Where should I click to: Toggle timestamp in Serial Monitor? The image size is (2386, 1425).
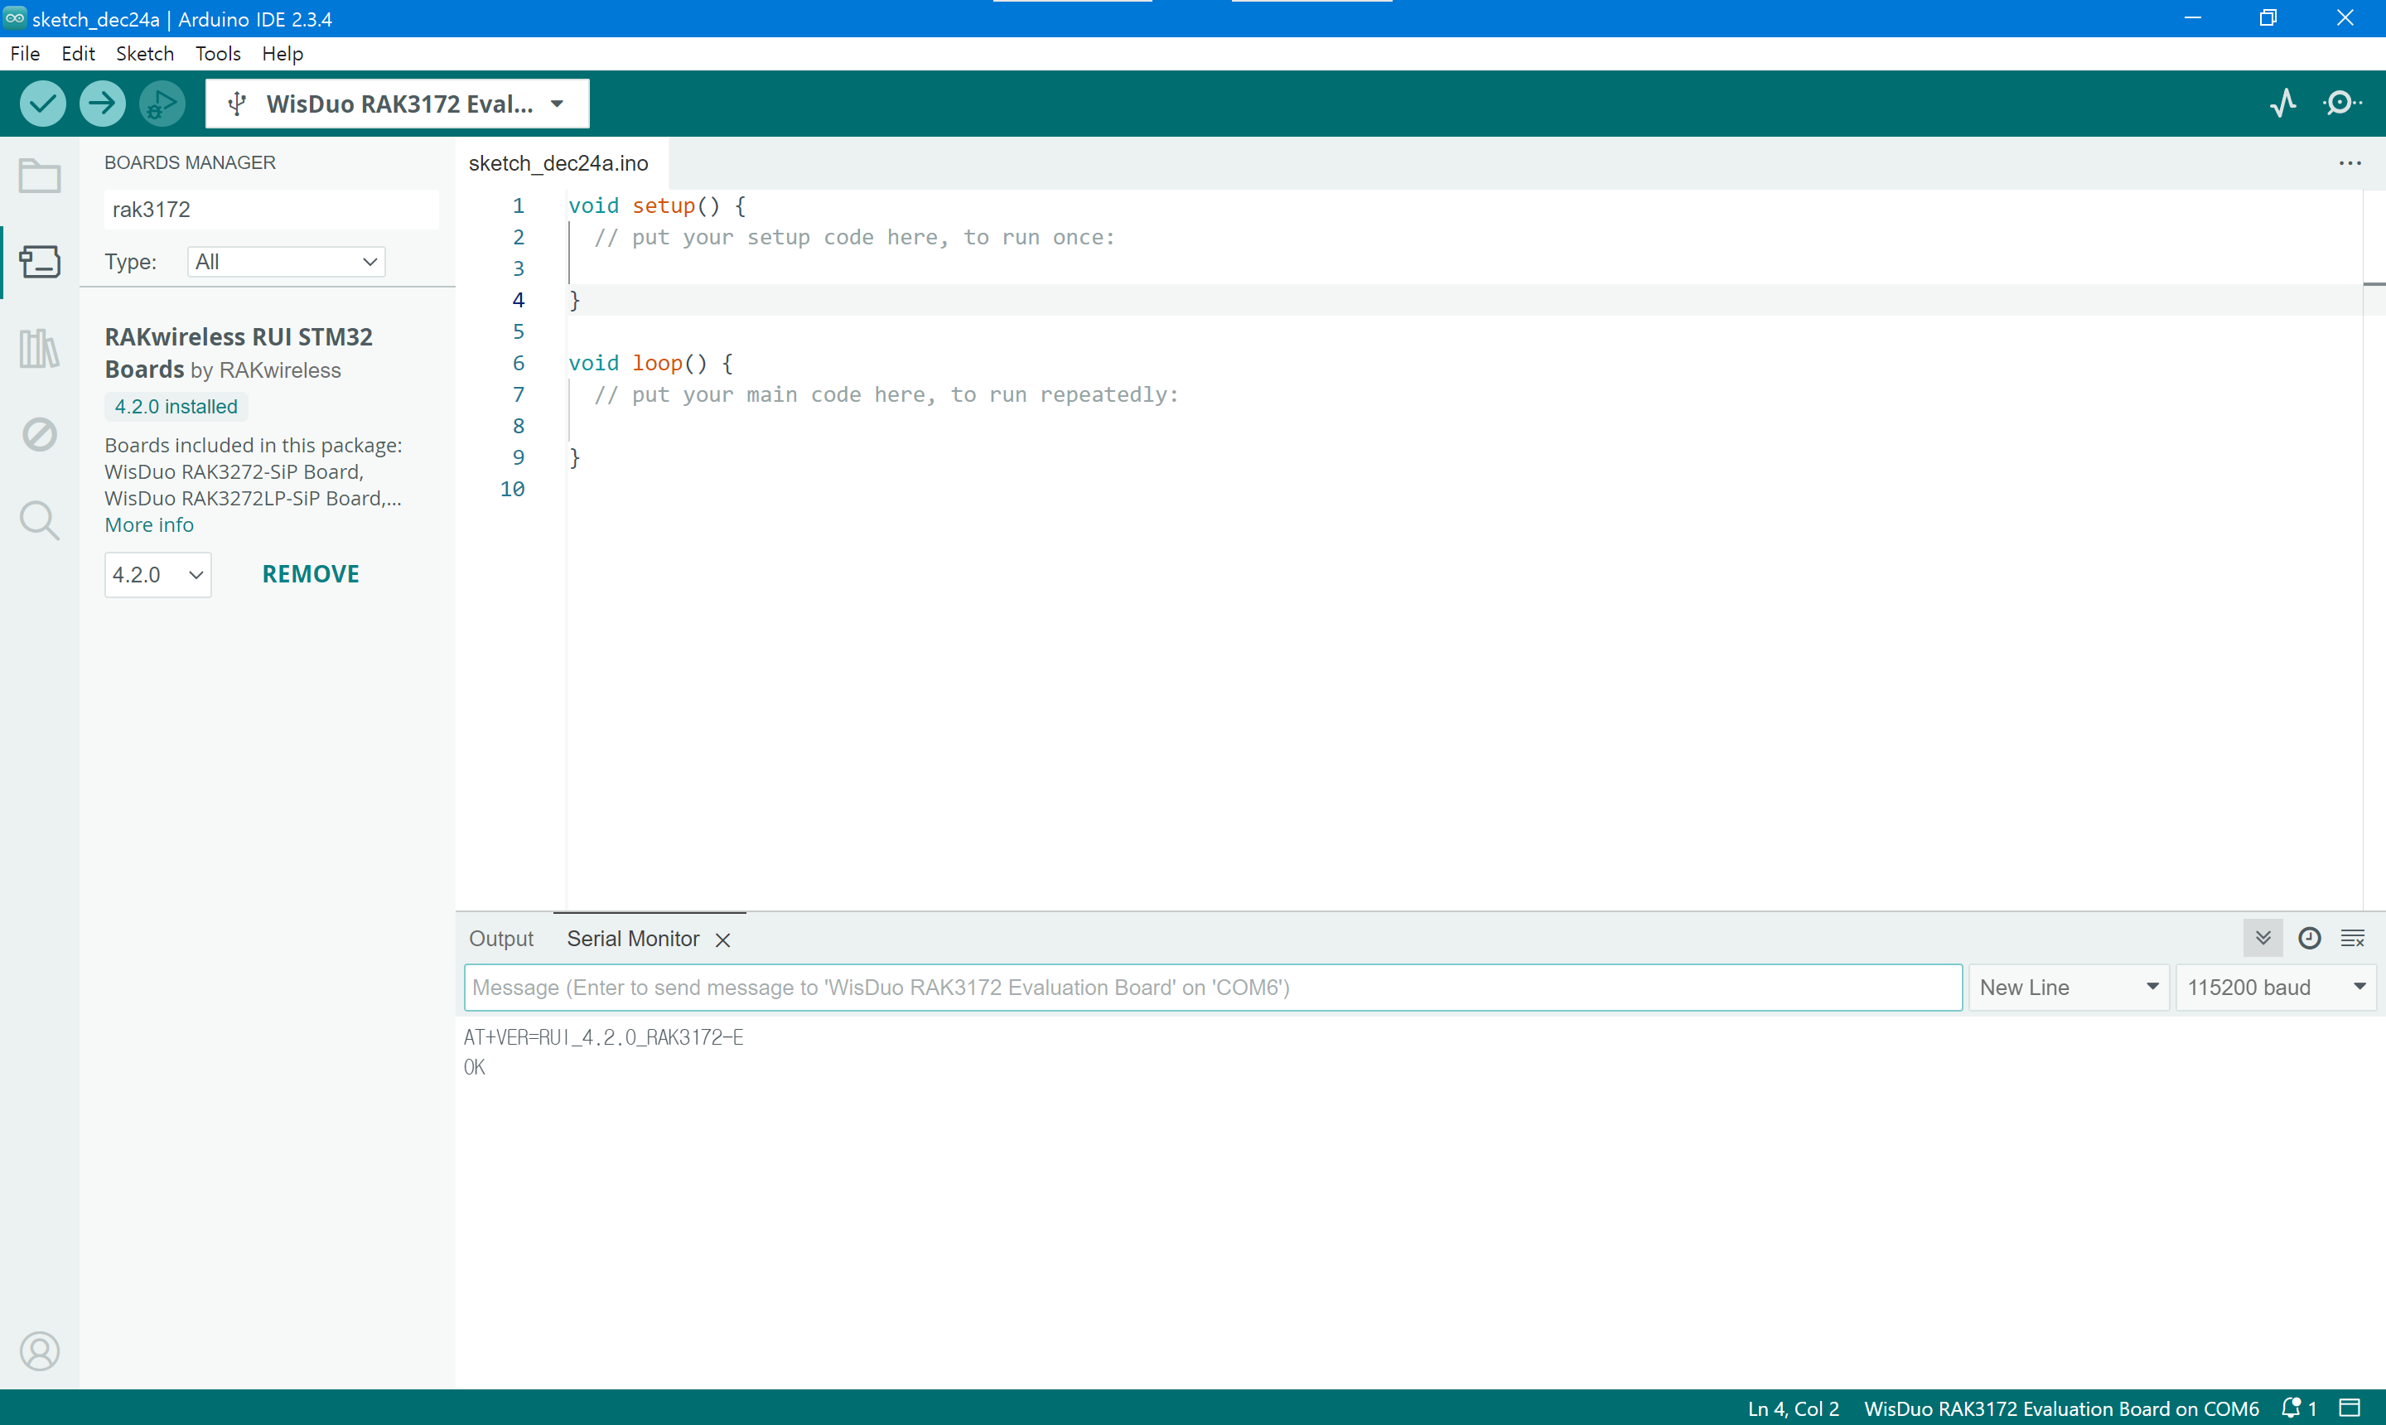pos(2309,938)
